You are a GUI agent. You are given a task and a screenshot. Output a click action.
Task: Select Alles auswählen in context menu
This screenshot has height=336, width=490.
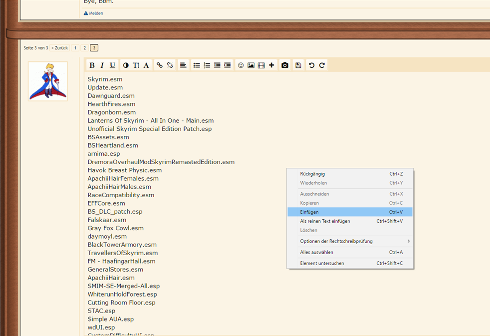pos(316,252)
